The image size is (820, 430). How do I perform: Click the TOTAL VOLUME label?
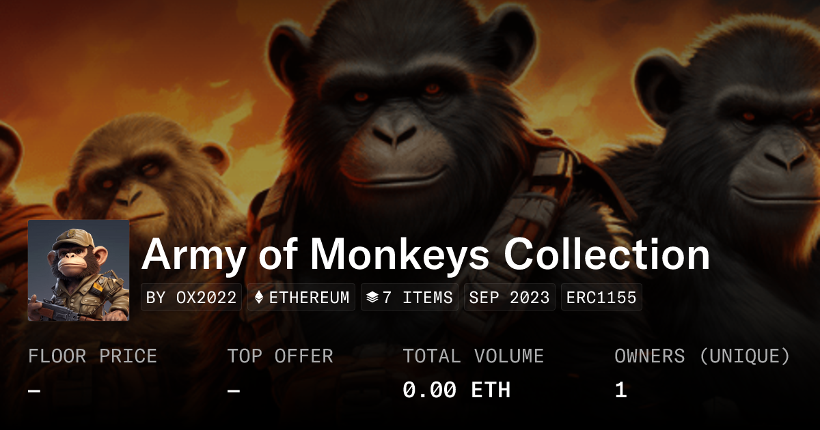[474, 356]
